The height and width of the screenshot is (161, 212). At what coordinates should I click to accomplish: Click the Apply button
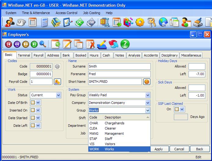[x=159, y=149]
